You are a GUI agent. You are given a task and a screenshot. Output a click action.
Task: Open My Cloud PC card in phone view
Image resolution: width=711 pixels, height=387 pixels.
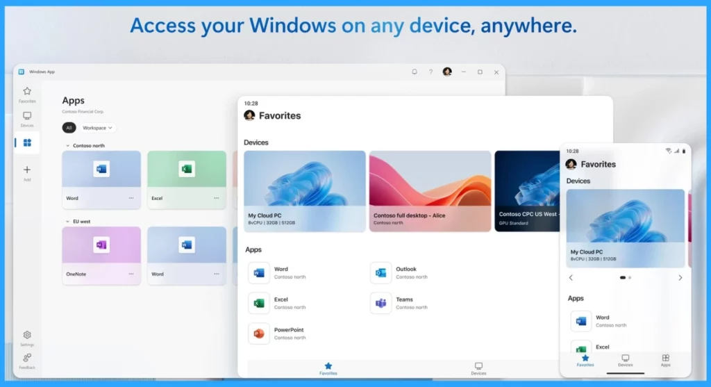(x=626, y=228)
